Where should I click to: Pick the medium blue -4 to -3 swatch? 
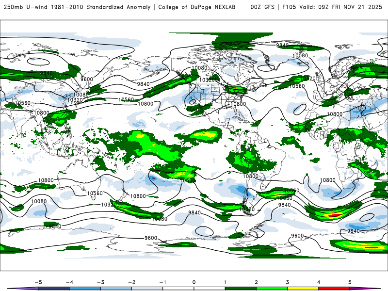(x=85, y=289)
